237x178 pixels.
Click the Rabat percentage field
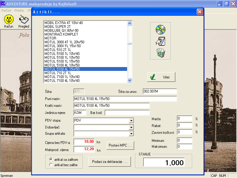185,125
